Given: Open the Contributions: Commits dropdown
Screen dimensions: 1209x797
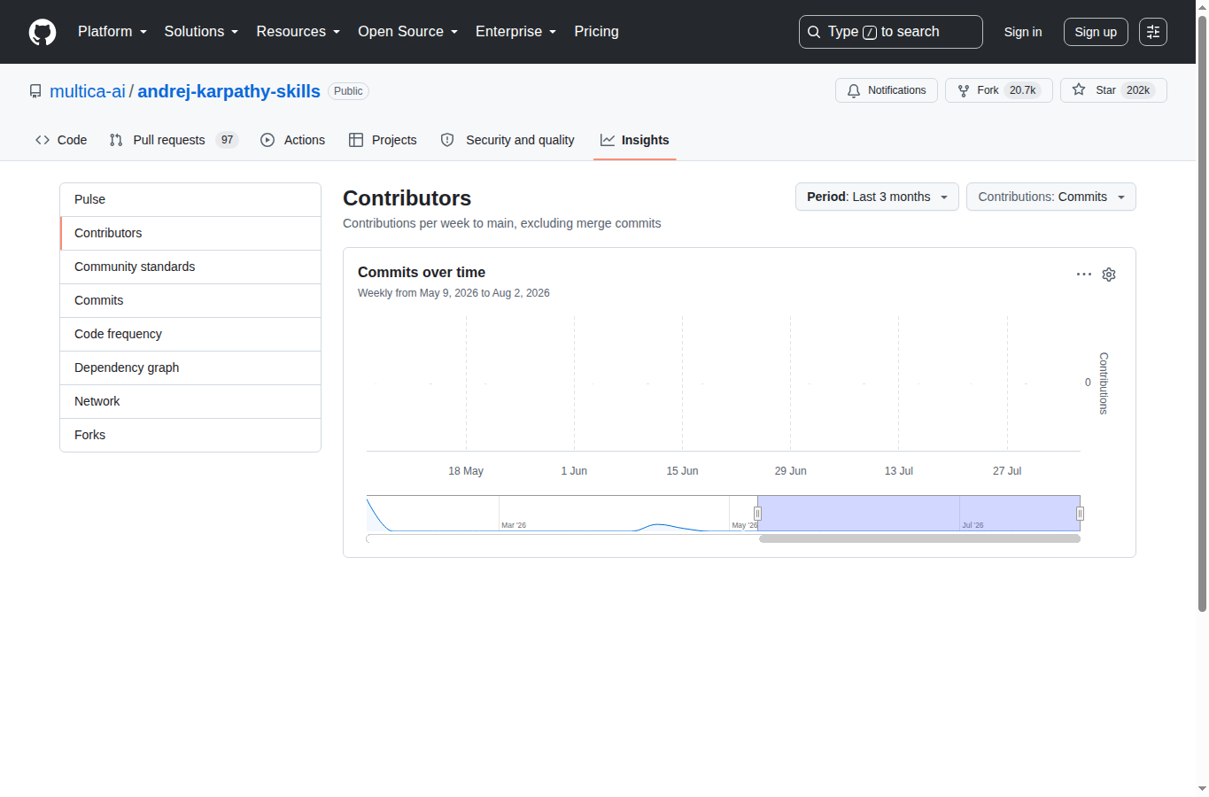Looking at the screenshot, I should pos(1050,197).
